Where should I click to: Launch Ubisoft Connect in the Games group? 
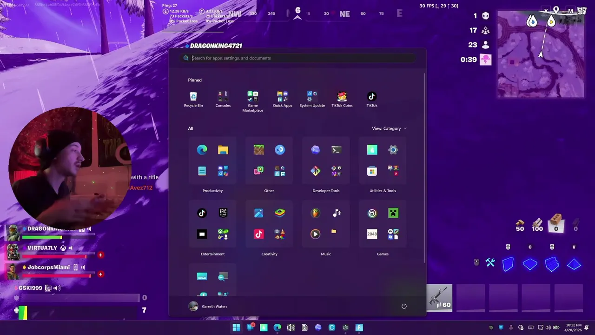pyautogui.click(x=372, y=213)
